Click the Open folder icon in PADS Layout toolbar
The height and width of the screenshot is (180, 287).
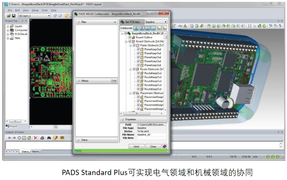pyautogui.click(x=9, y=16)
